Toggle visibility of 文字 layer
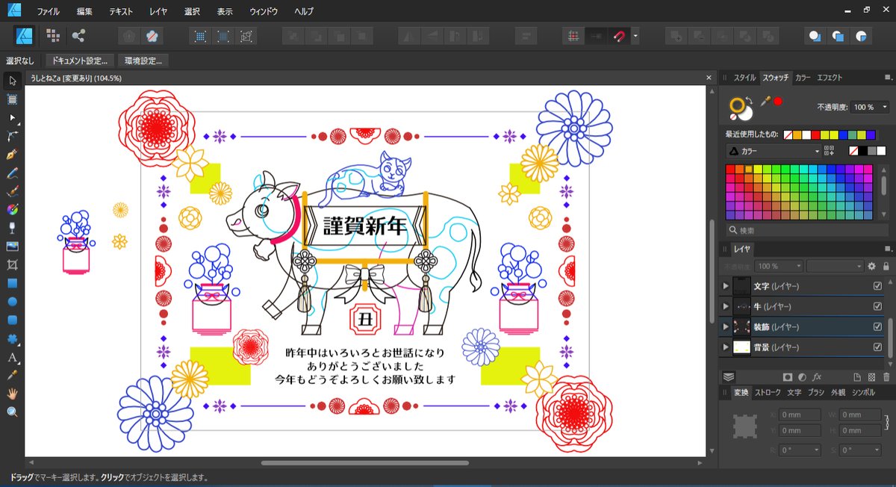Image resolution: width=896 pixels, height=487 pixels. tap(877, 286)
